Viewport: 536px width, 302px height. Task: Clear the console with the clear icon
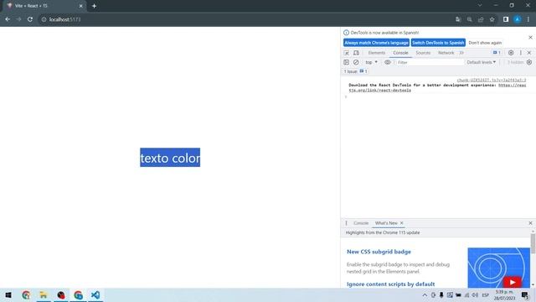(x=356, y=62)
